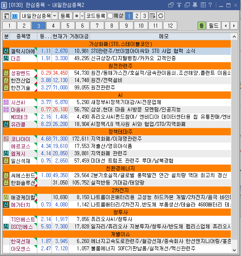Click the 신 badge on 더존 row
The width and height of the screenshot is (241, 256).
click(x=6, y=58)
